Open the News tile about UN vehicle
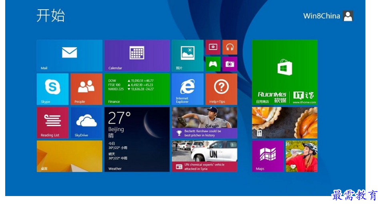 tap(205, 156)
